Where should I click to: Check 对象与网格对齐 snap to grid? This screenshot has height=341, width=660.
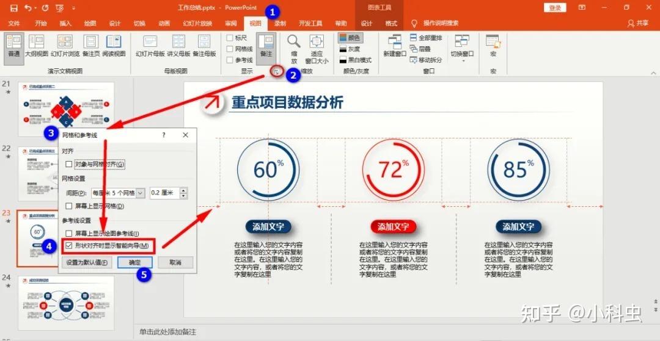70,163
